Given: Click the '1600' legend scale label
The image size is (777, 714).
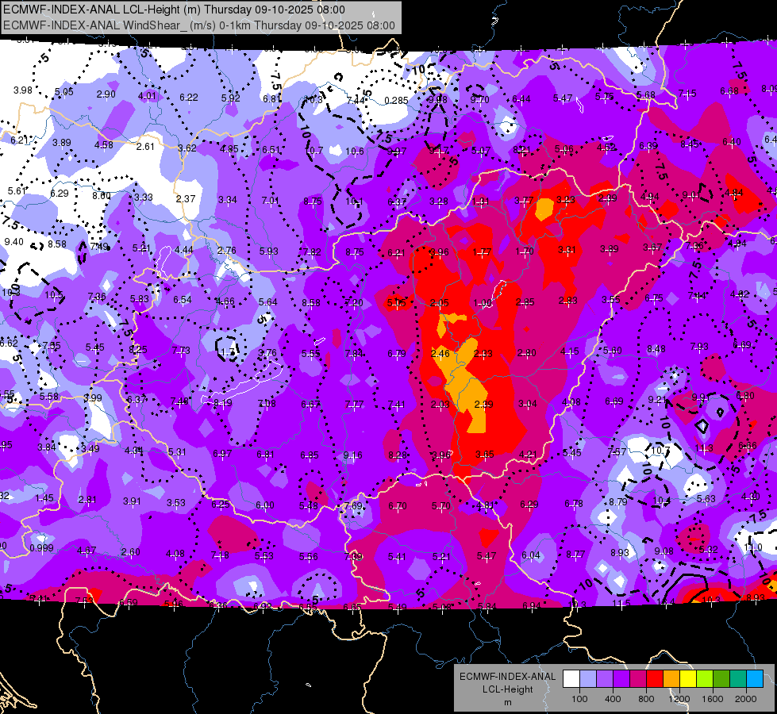Looking at the screenshot, I should (713, 699).
